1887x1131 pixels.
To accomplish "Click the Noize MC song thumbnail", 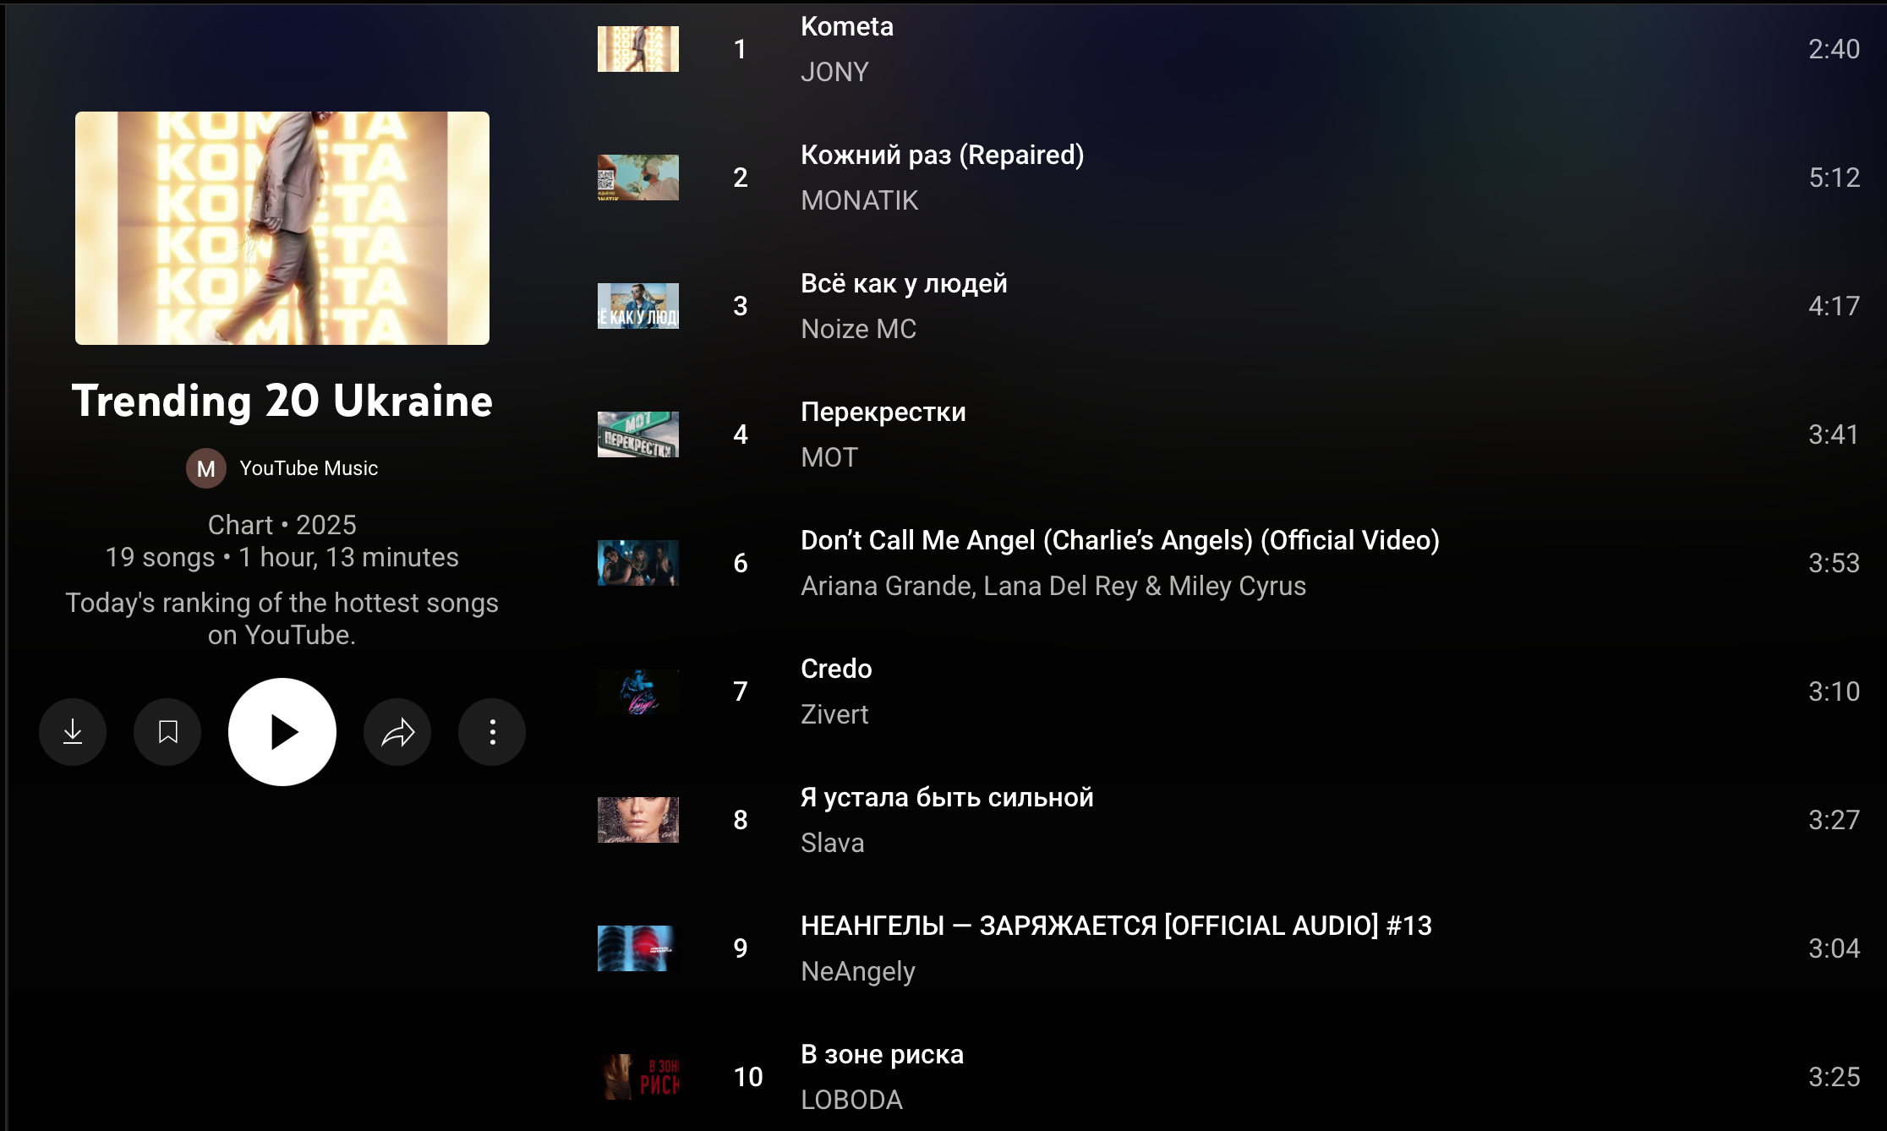I will point(638,306).
